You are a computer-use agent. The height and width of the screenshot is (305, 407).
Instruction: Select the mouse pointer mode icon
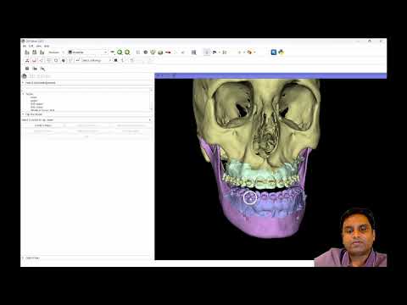pos(207,53)
